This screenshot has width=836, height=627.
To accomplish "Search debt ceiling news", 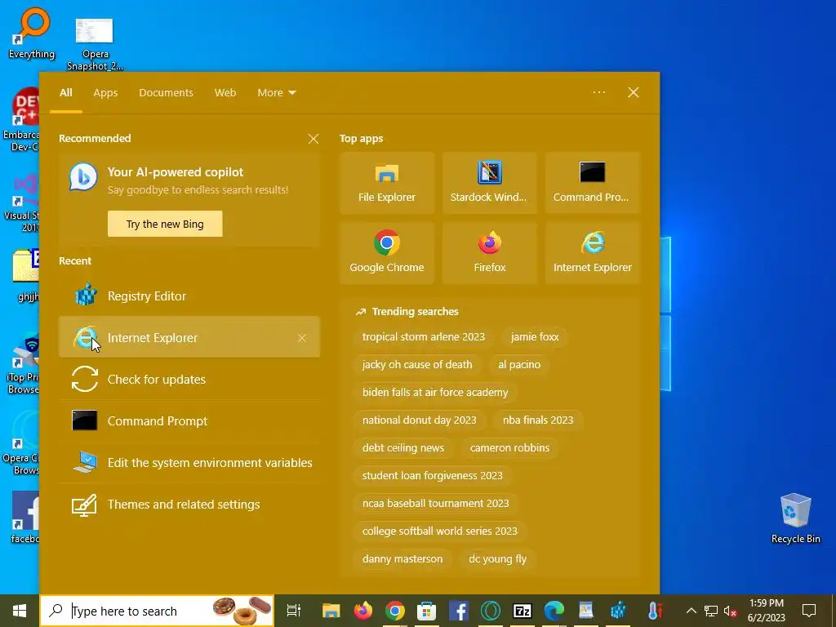I will pyautogui.click(x=403, y=448).
